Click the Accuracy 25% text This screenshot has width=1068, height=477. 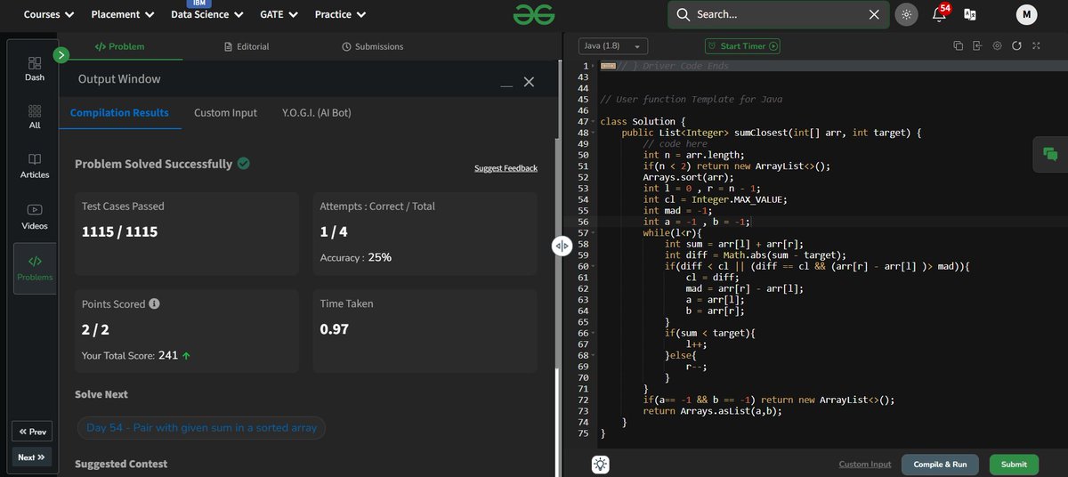click(x=356, y=257)
